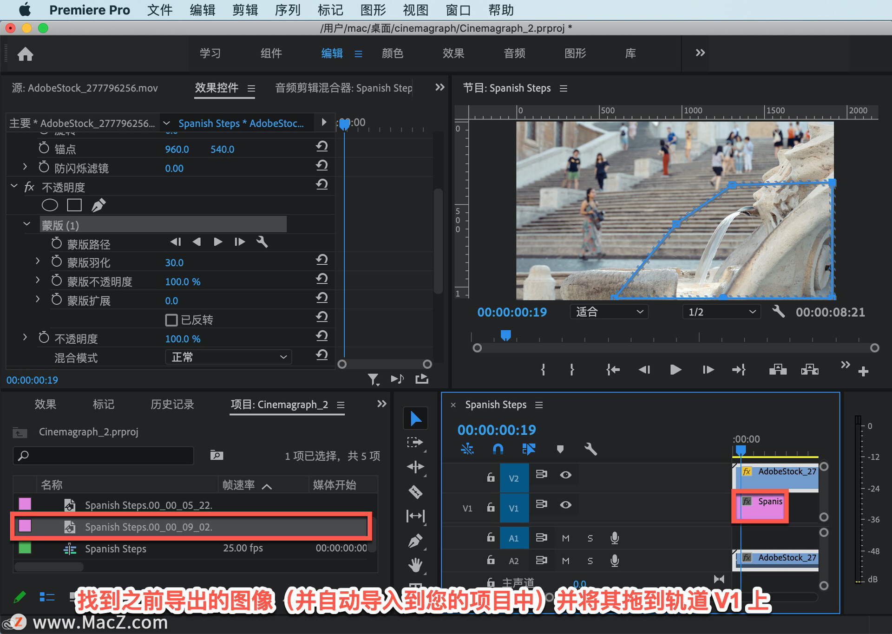This screenshot has height=634, width=892.
Task: Mark In point in program monitor
Action: point(543,370)
